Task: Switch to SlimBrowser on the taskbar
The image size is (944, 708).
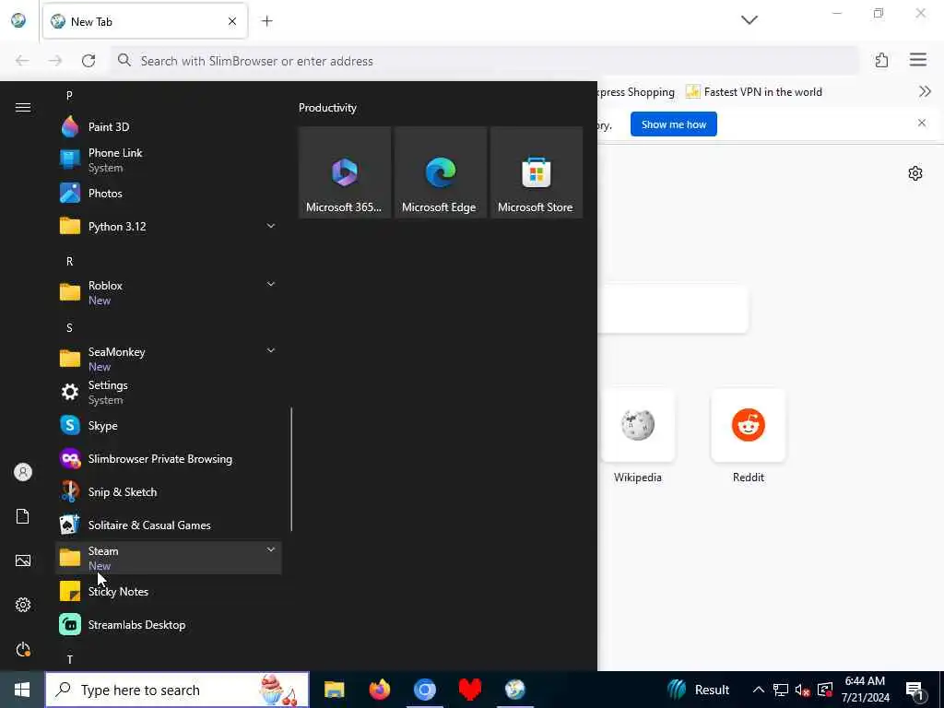Action: pyautogui.click(x=514, y=690)
